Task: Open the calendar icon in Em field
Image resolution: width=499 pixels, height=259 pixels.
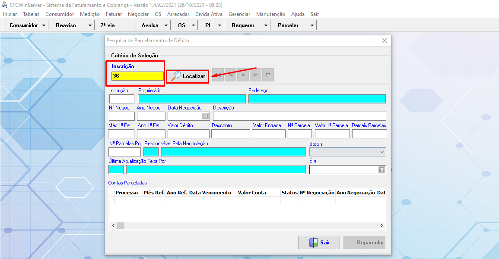Action: pyautogui.click(x=381, y=170)
